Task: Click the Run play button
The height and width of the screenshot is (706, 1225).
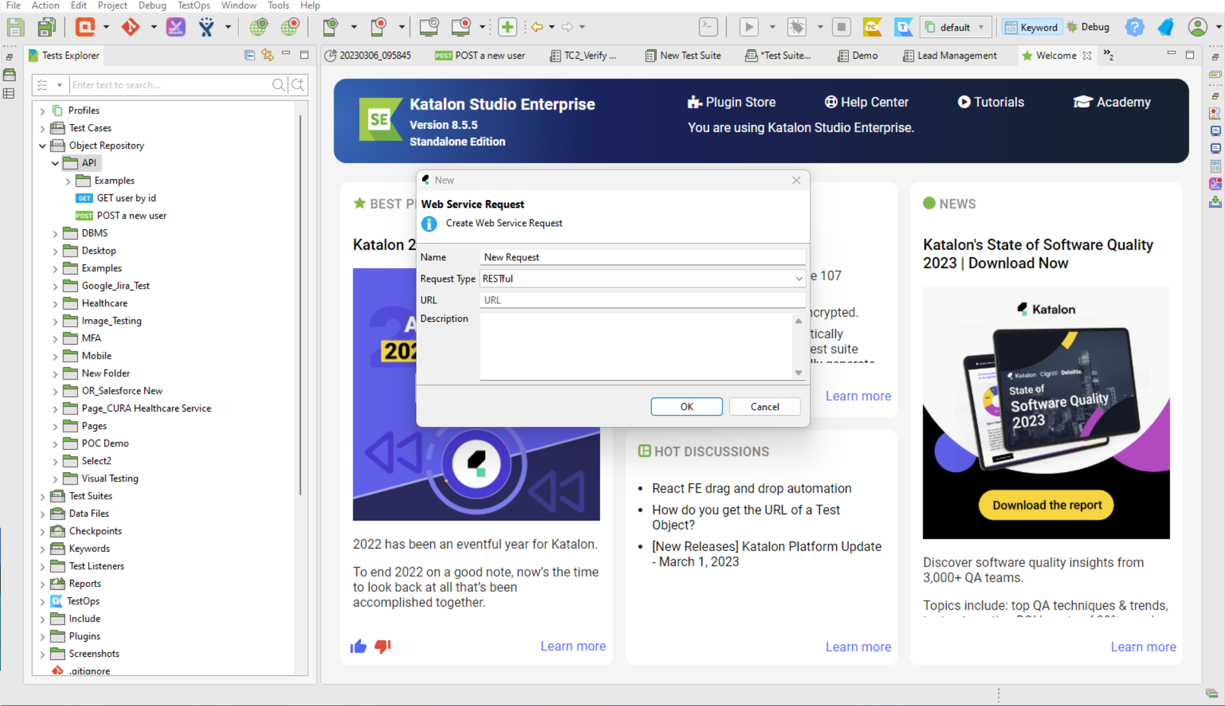Action: point(749,27)
